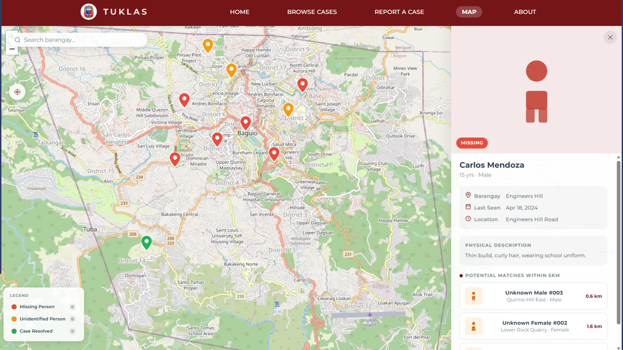Image resolution: width=623 pixels, height=350 pixels.
Task: Click the person icon on Unknown Male #003
Action: pos(473,296)
